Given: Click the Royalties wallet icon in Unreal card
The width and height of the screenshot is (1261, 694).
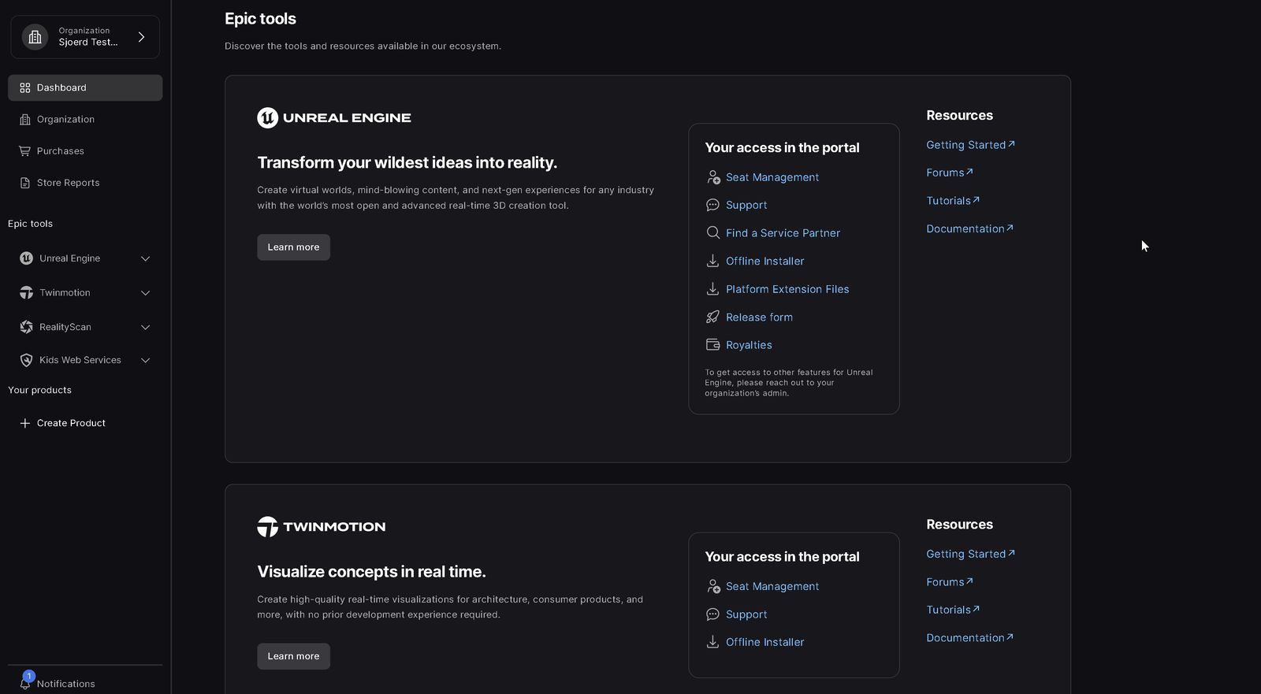Looking at the screenshot, I should (x=712, y=345).
